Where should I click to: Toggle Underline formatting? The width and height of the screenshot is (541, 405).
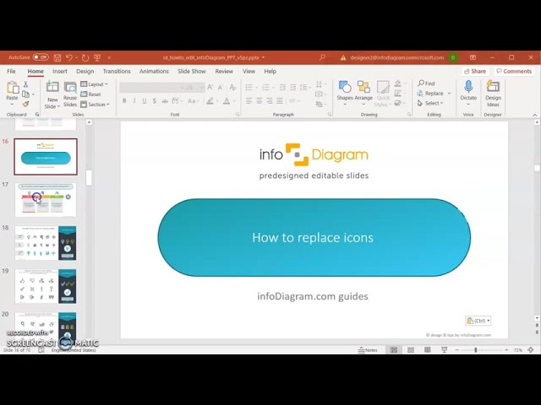(145, 100)
